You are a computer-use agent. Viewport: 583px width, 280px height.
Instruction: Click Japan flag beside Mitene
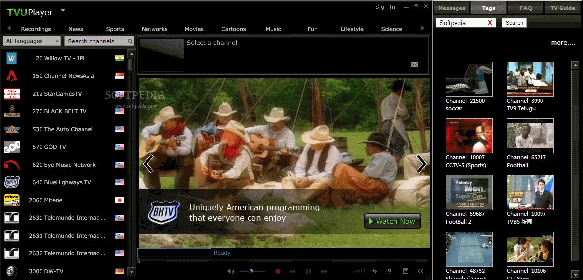point(120,200)
